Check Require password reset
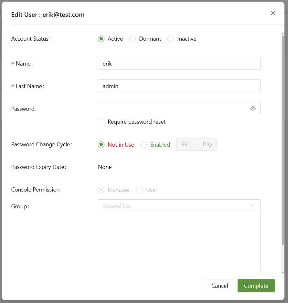The image size is (288, 303). [x=101, y=122]
